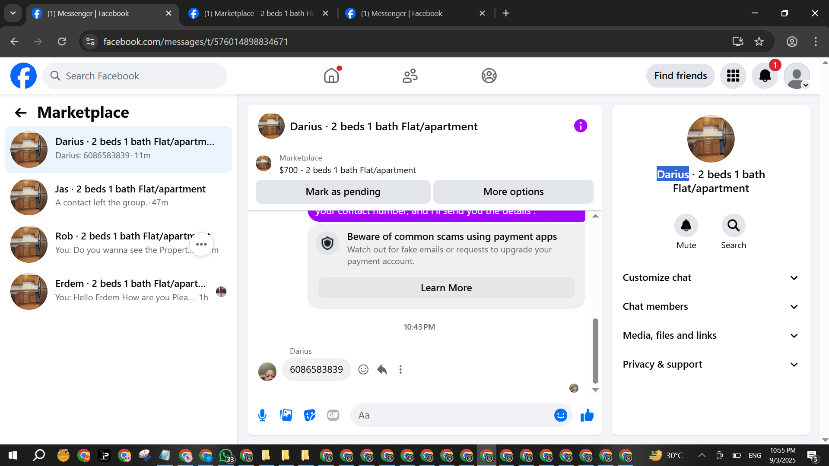
Task: Open conversation information icon
Action: pyautogui.click(x=581, y=126)
